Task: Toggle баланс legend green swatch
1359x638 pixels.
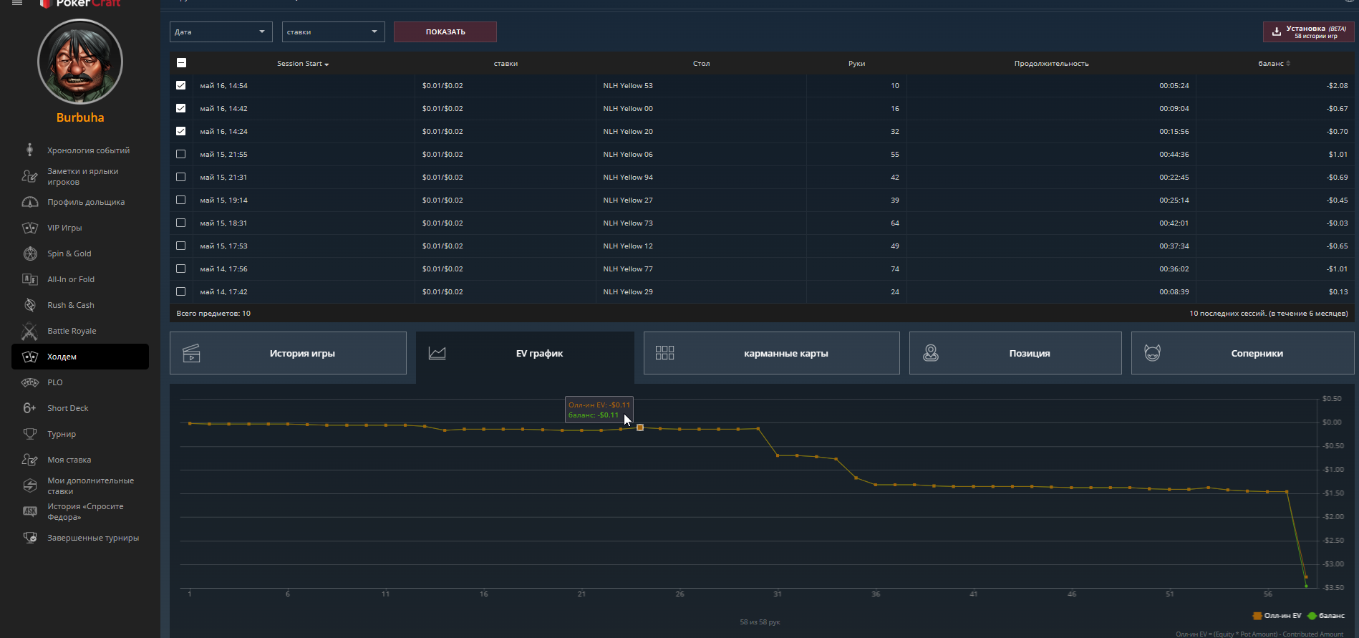Action: (1312, 616)
